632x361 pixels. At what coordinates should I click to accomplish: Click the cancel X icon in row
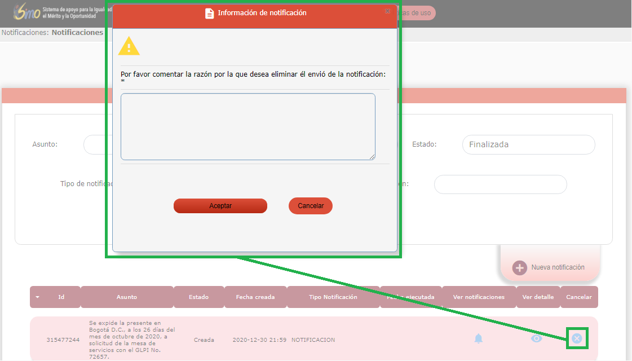(x=577, y=338)
